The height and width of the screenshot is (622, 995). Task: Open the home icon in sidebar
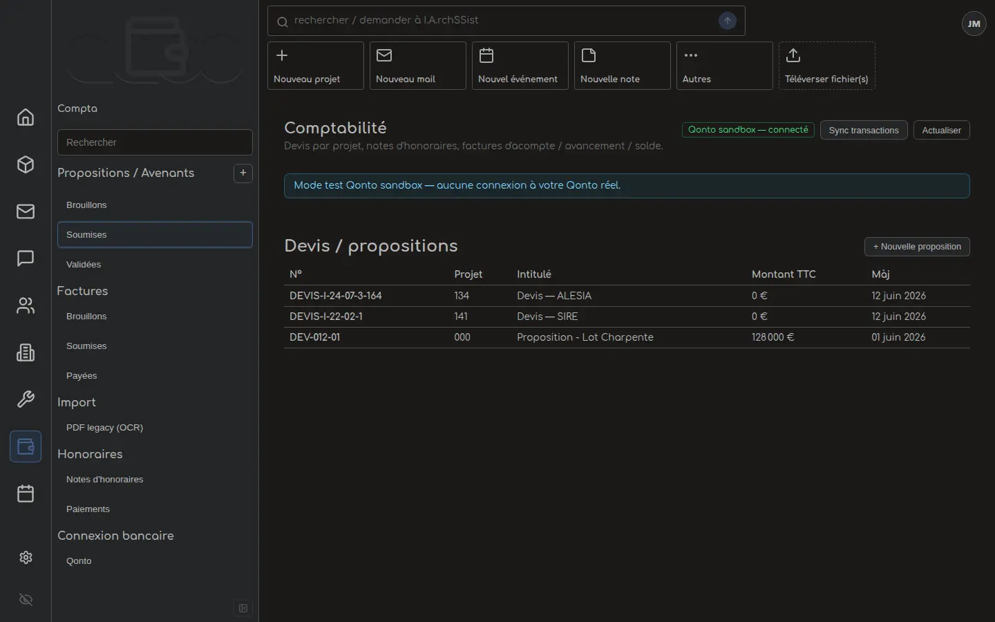[26, 117]
